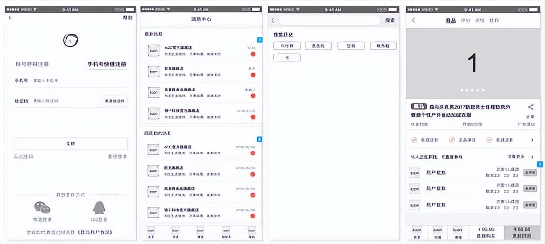Click the wide 注册 register button

pyautogui.click(x=70, y=143)
